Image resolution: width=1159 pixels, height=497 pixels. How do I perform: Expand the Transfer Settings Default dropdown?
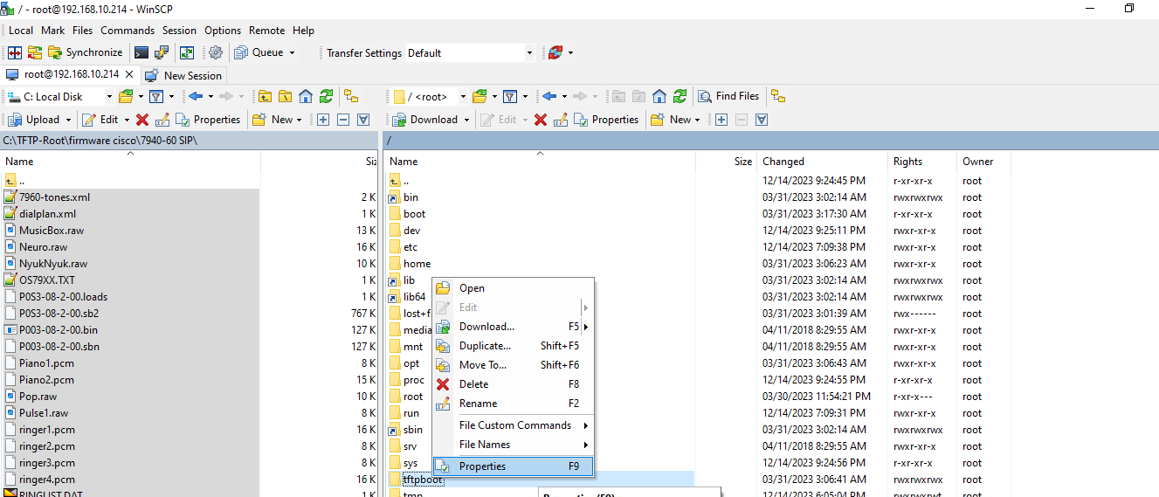coord(529,53)
